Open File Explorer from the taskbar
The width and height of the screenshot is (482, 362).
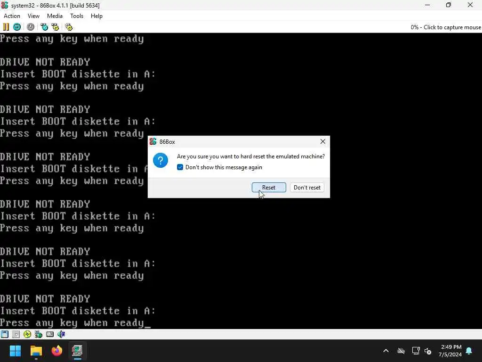point(36,351)
